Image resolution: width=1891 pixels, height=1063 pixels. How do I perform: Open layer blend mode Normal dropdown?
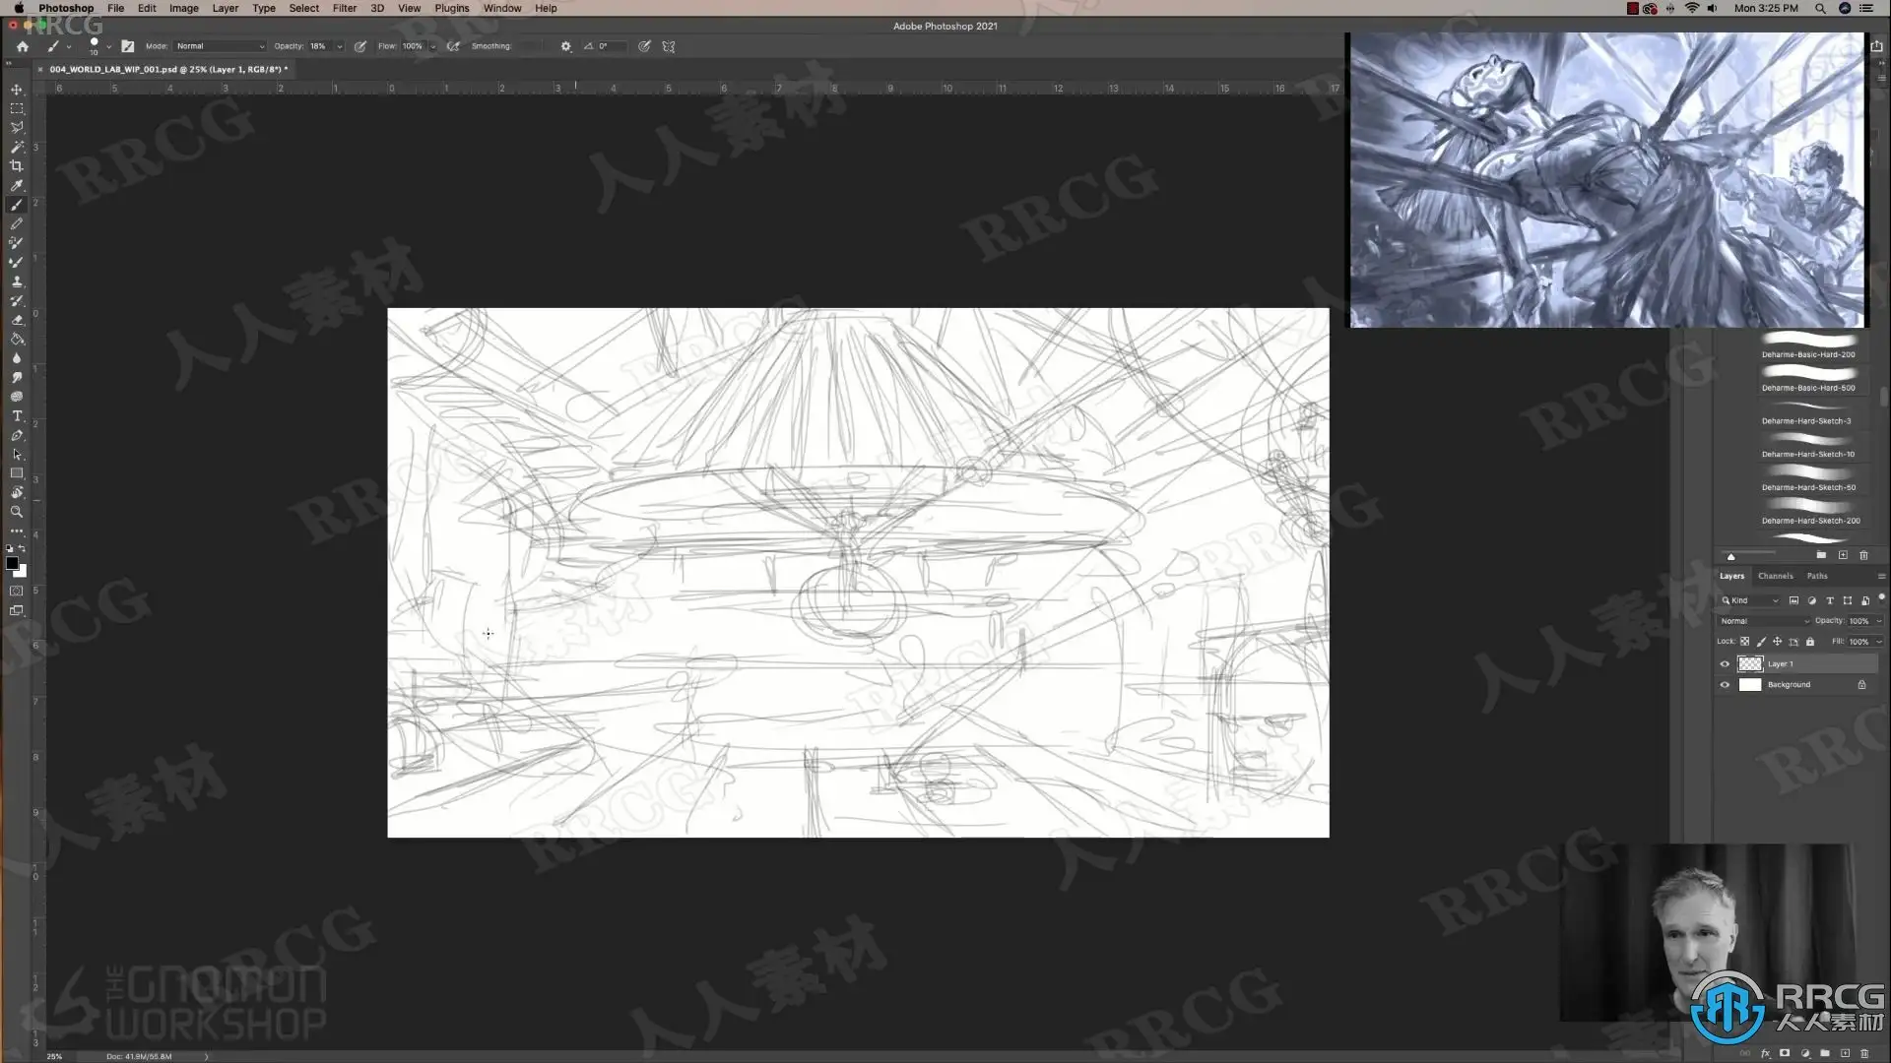pyautogui.click(x=1763, y=621)
